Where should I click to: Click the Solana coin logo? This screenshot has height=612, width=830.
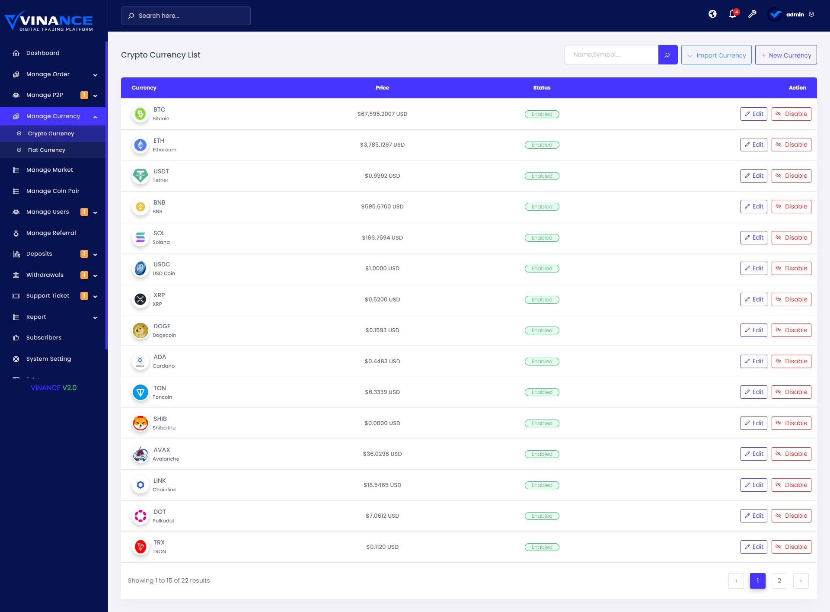point(140,237)
